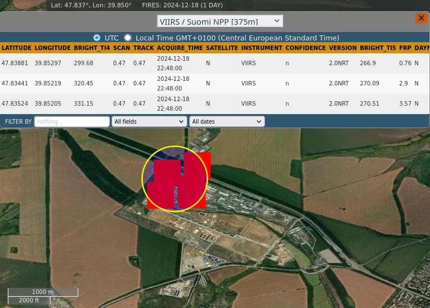
Task: Select the row with FRP 3.57
Action: [x=405, y=104]
